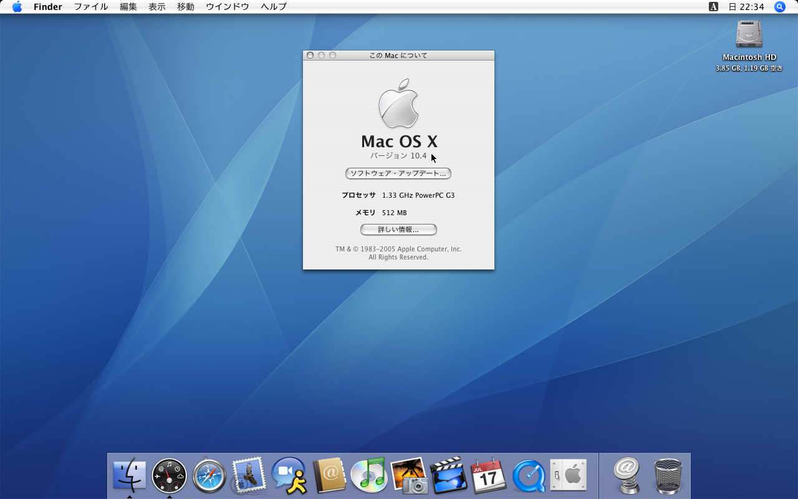Image resolution: width=798 pixels, height=499 pixels.
Task: Click the input source A menu icon
Action: pos(714,7)
